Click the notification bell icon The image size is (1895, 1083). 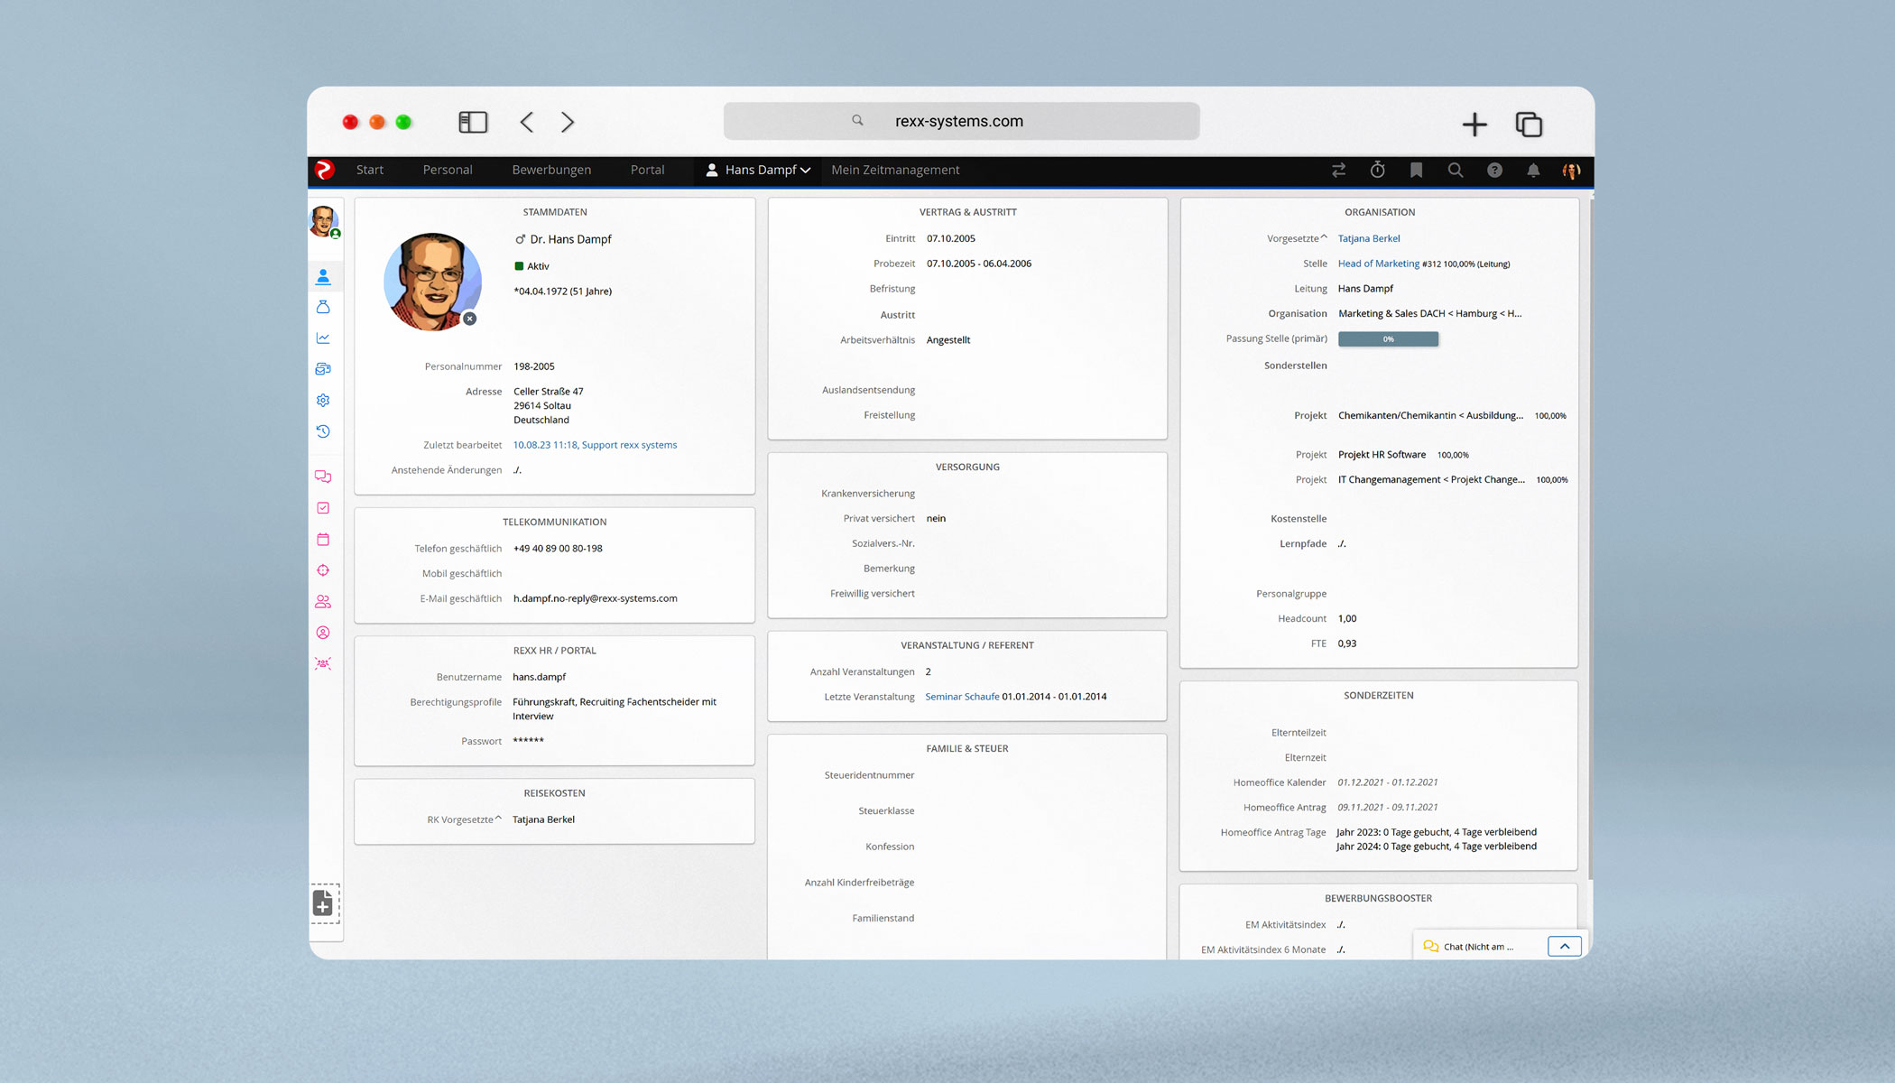[x=1533, y=170]
